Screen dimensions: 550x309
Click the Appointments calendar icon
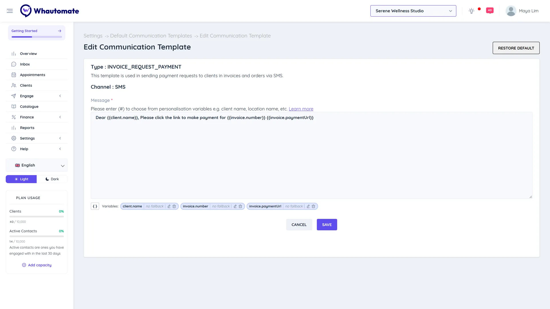coord(14,75)
